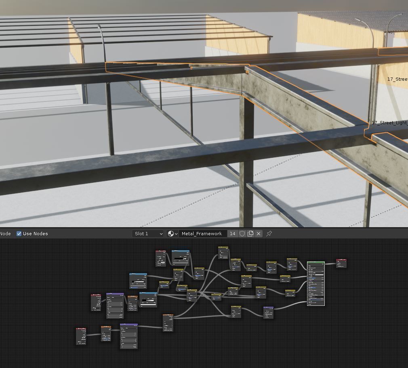Viewport: 408px width, 368px height.
Task: Toggle the Use Nodes checkbox
Action: pos(19,234)
